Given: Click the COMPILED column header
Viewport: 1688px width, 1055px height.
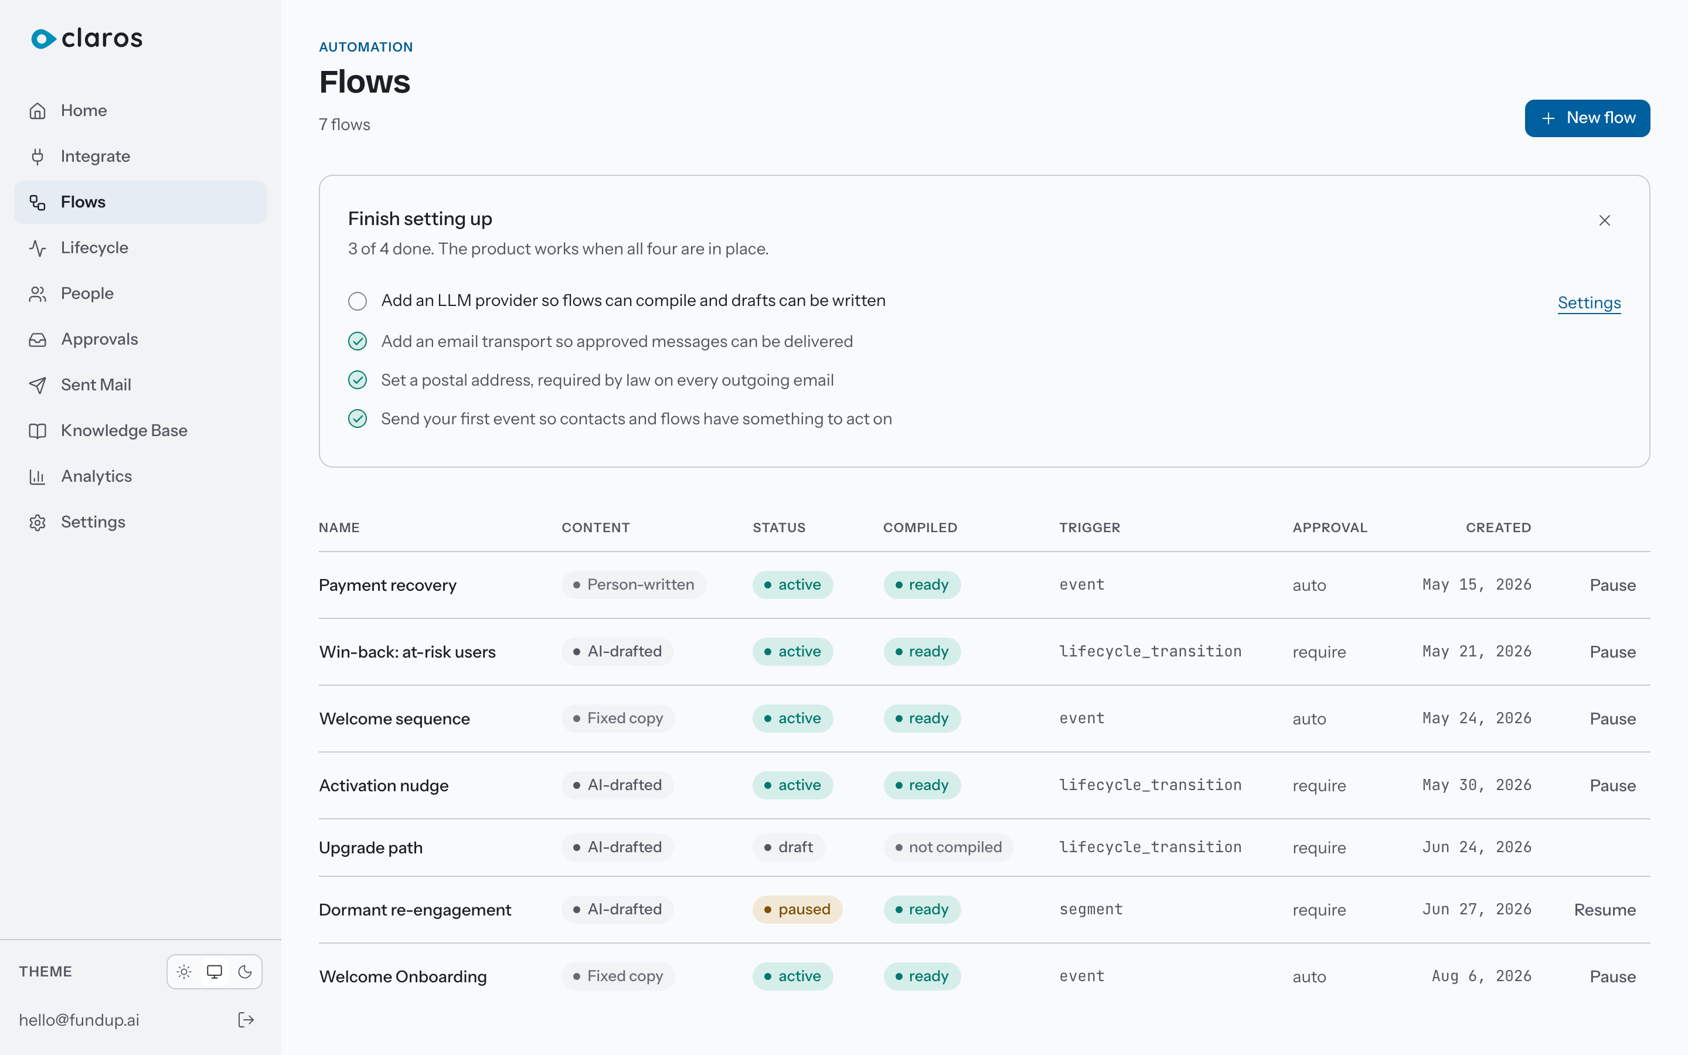Looking at the screenshot, I should click(x=920, y=528).
